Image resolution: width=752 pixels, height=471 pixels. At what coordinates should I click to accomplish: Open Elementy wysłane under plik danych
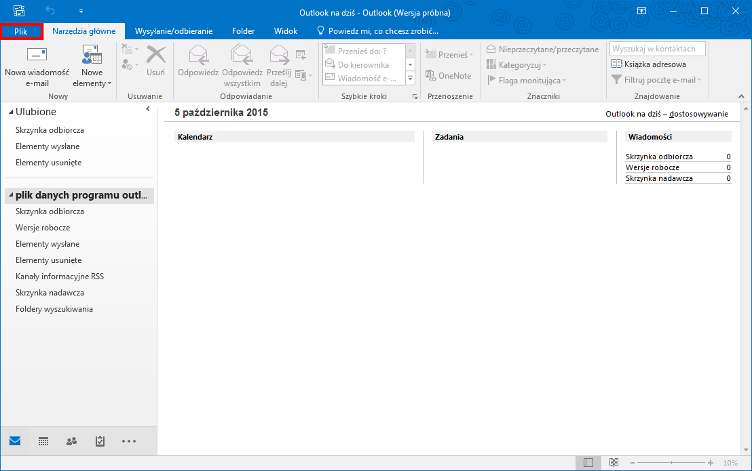click(x=48, y=244)
